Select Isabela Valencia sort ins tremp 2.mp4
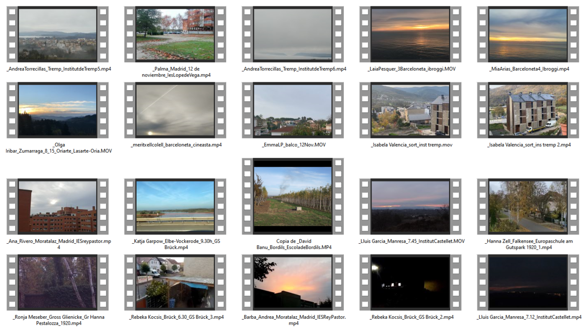This screenshot has width=586, height=329. click(528, 110)
